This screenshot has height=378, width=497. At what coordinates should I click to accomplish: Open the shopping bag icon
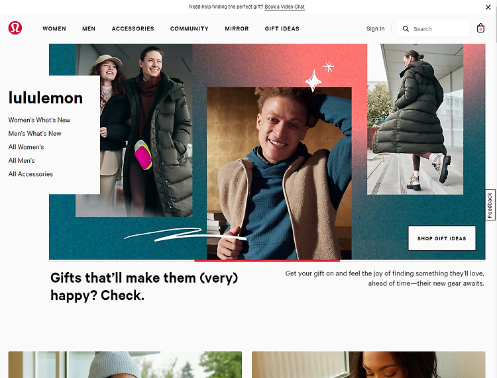(x=480, y=28)
